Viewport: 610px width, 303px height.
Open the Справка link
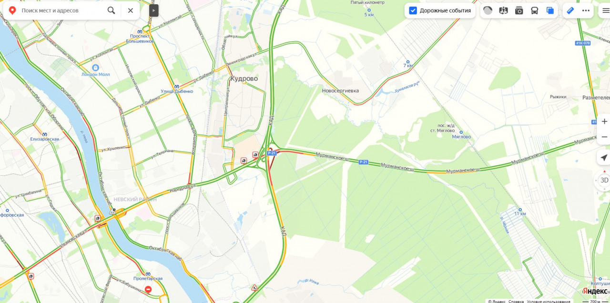[516, 301]
